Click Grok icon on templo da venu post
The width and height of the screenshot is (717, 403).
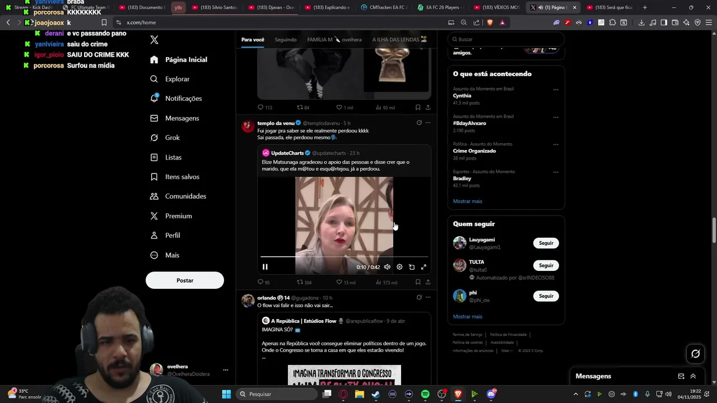pyautogui.click(x=419, y=123)
